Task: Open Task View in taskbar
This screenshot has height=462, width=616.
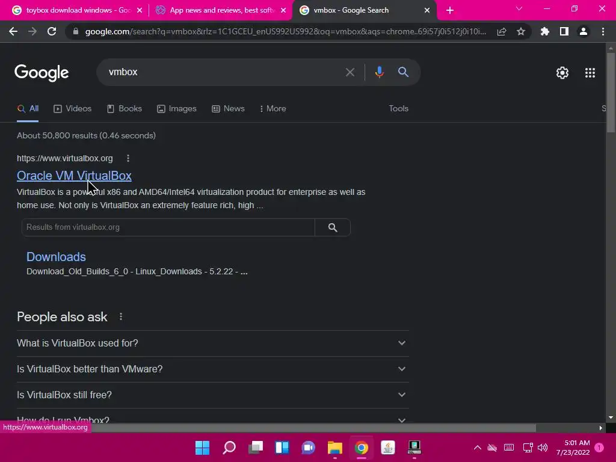Action: tap(255, 448)
